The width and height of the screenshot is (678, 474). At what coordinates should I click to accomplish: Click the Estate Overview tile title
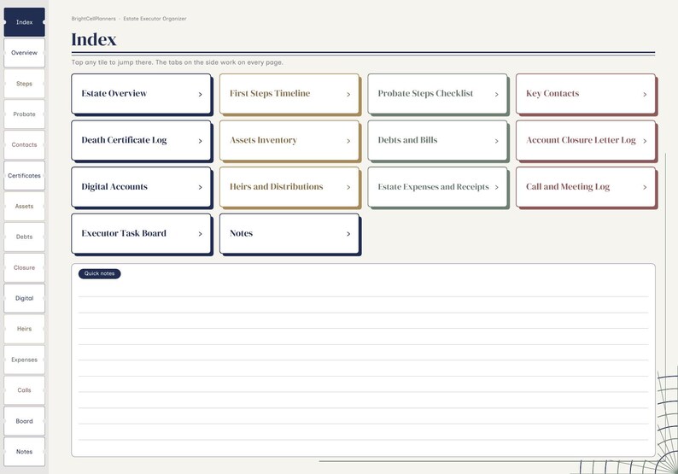tap(114, 93)
